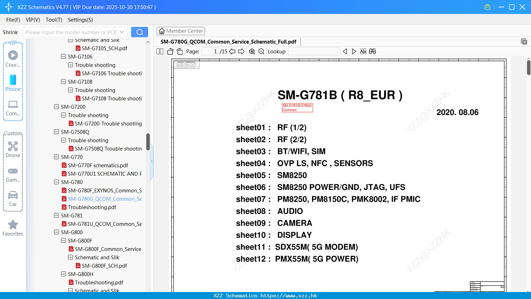Open Troubleshooting.pdf under SM-G780
Screen dimensions: 531x299
pos(89,207)
